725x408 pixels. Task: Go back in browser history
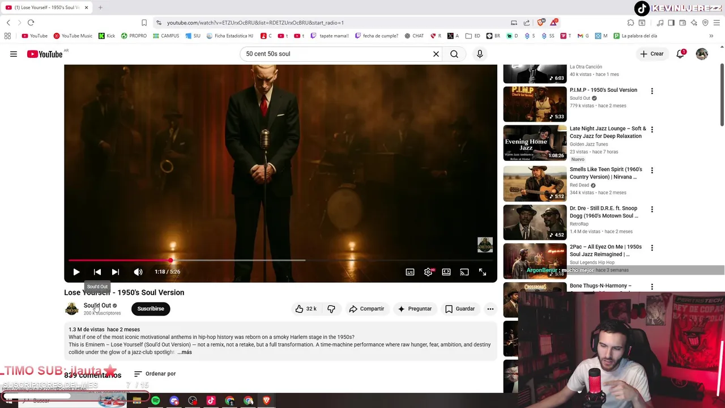8,23
